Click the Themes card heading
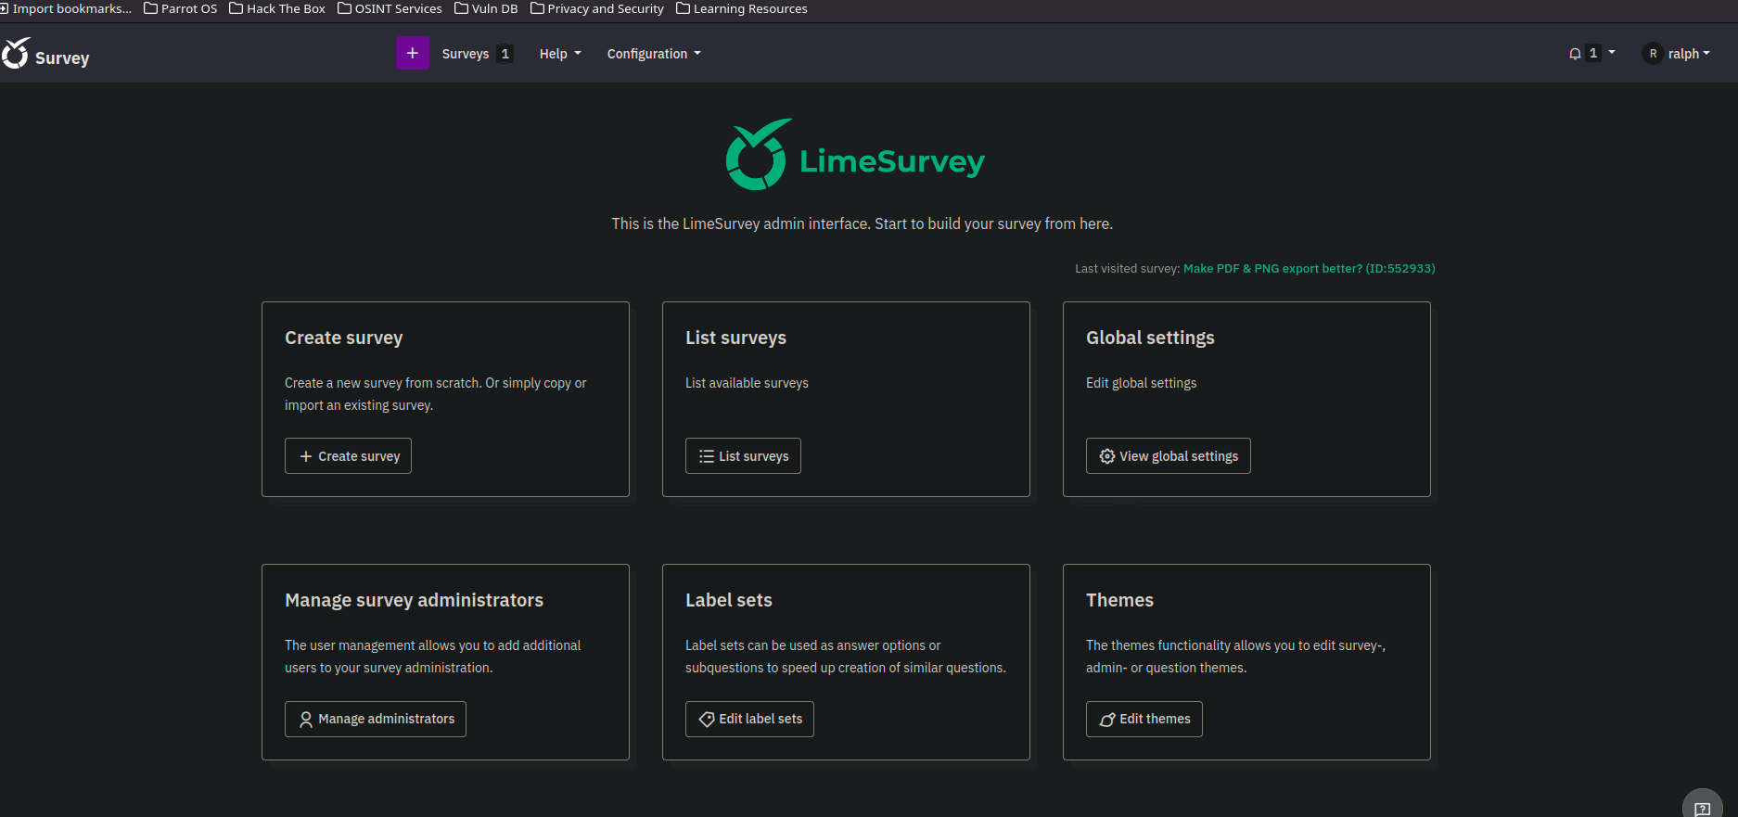This screenshot has height=817, width=1738. tap(1119, 600)
